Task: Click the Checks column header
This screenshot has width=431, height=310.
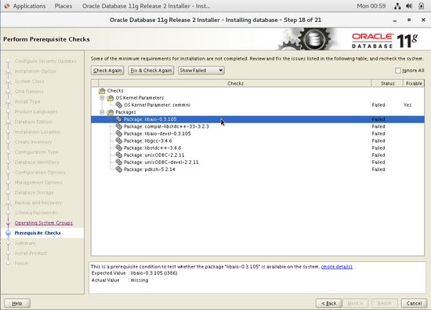Action: pos(235,83)
